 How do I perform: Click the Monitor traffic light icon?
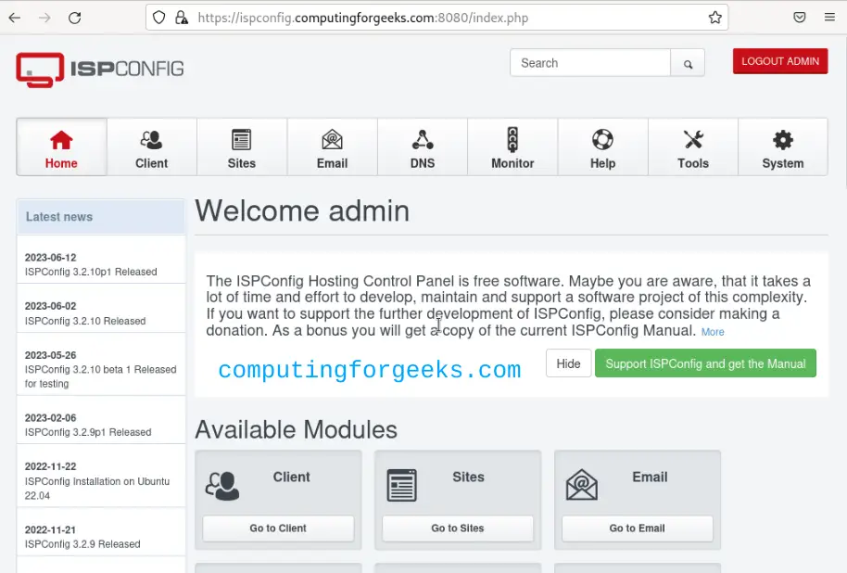pos(512,140)
